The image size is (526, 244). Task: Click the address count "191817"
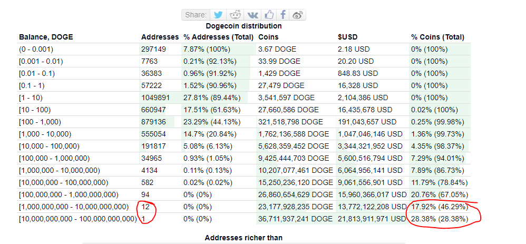tap(153, 147)
